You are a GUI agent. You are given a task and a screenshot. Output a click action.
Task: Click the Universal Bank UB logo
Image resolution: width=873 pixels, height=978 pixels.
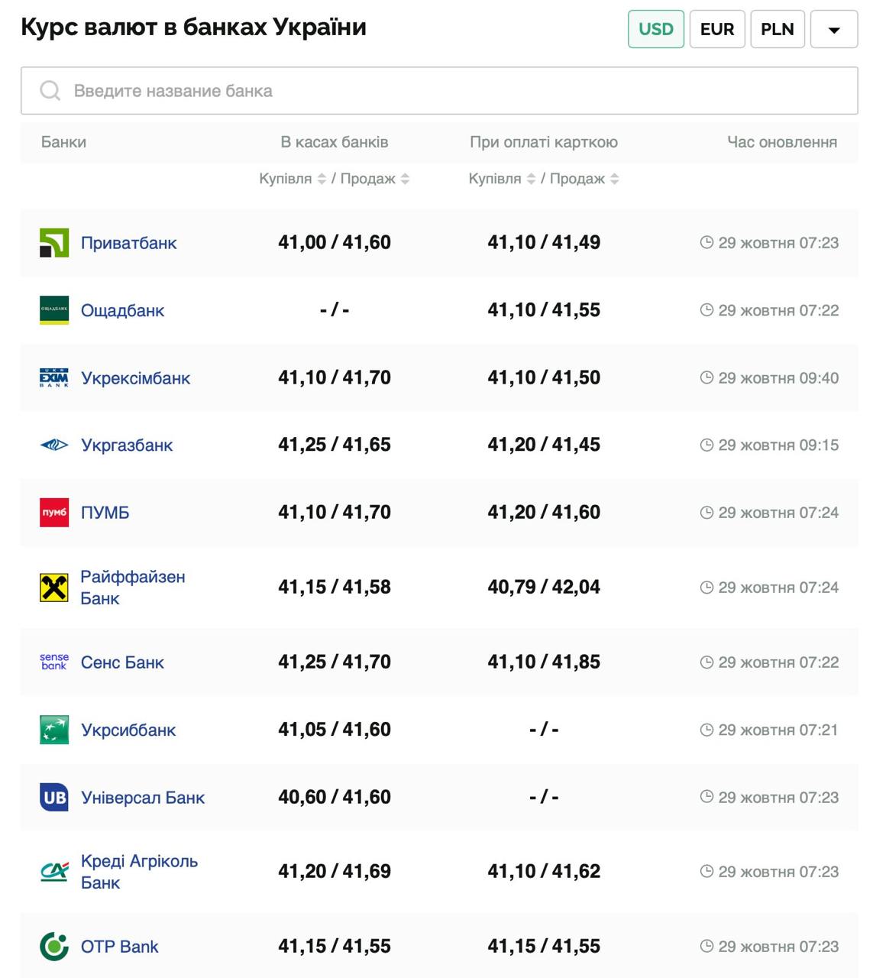tap(54, 797)
